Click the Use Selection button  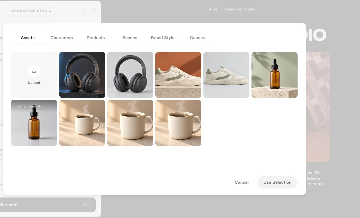(277, 182)
